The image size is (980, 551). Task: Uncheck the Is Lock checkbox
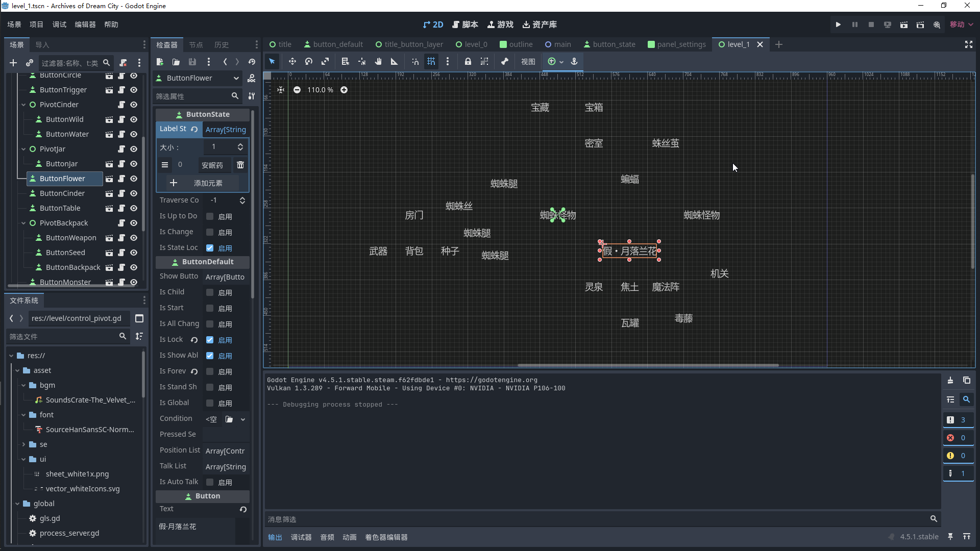coord(210,340)
